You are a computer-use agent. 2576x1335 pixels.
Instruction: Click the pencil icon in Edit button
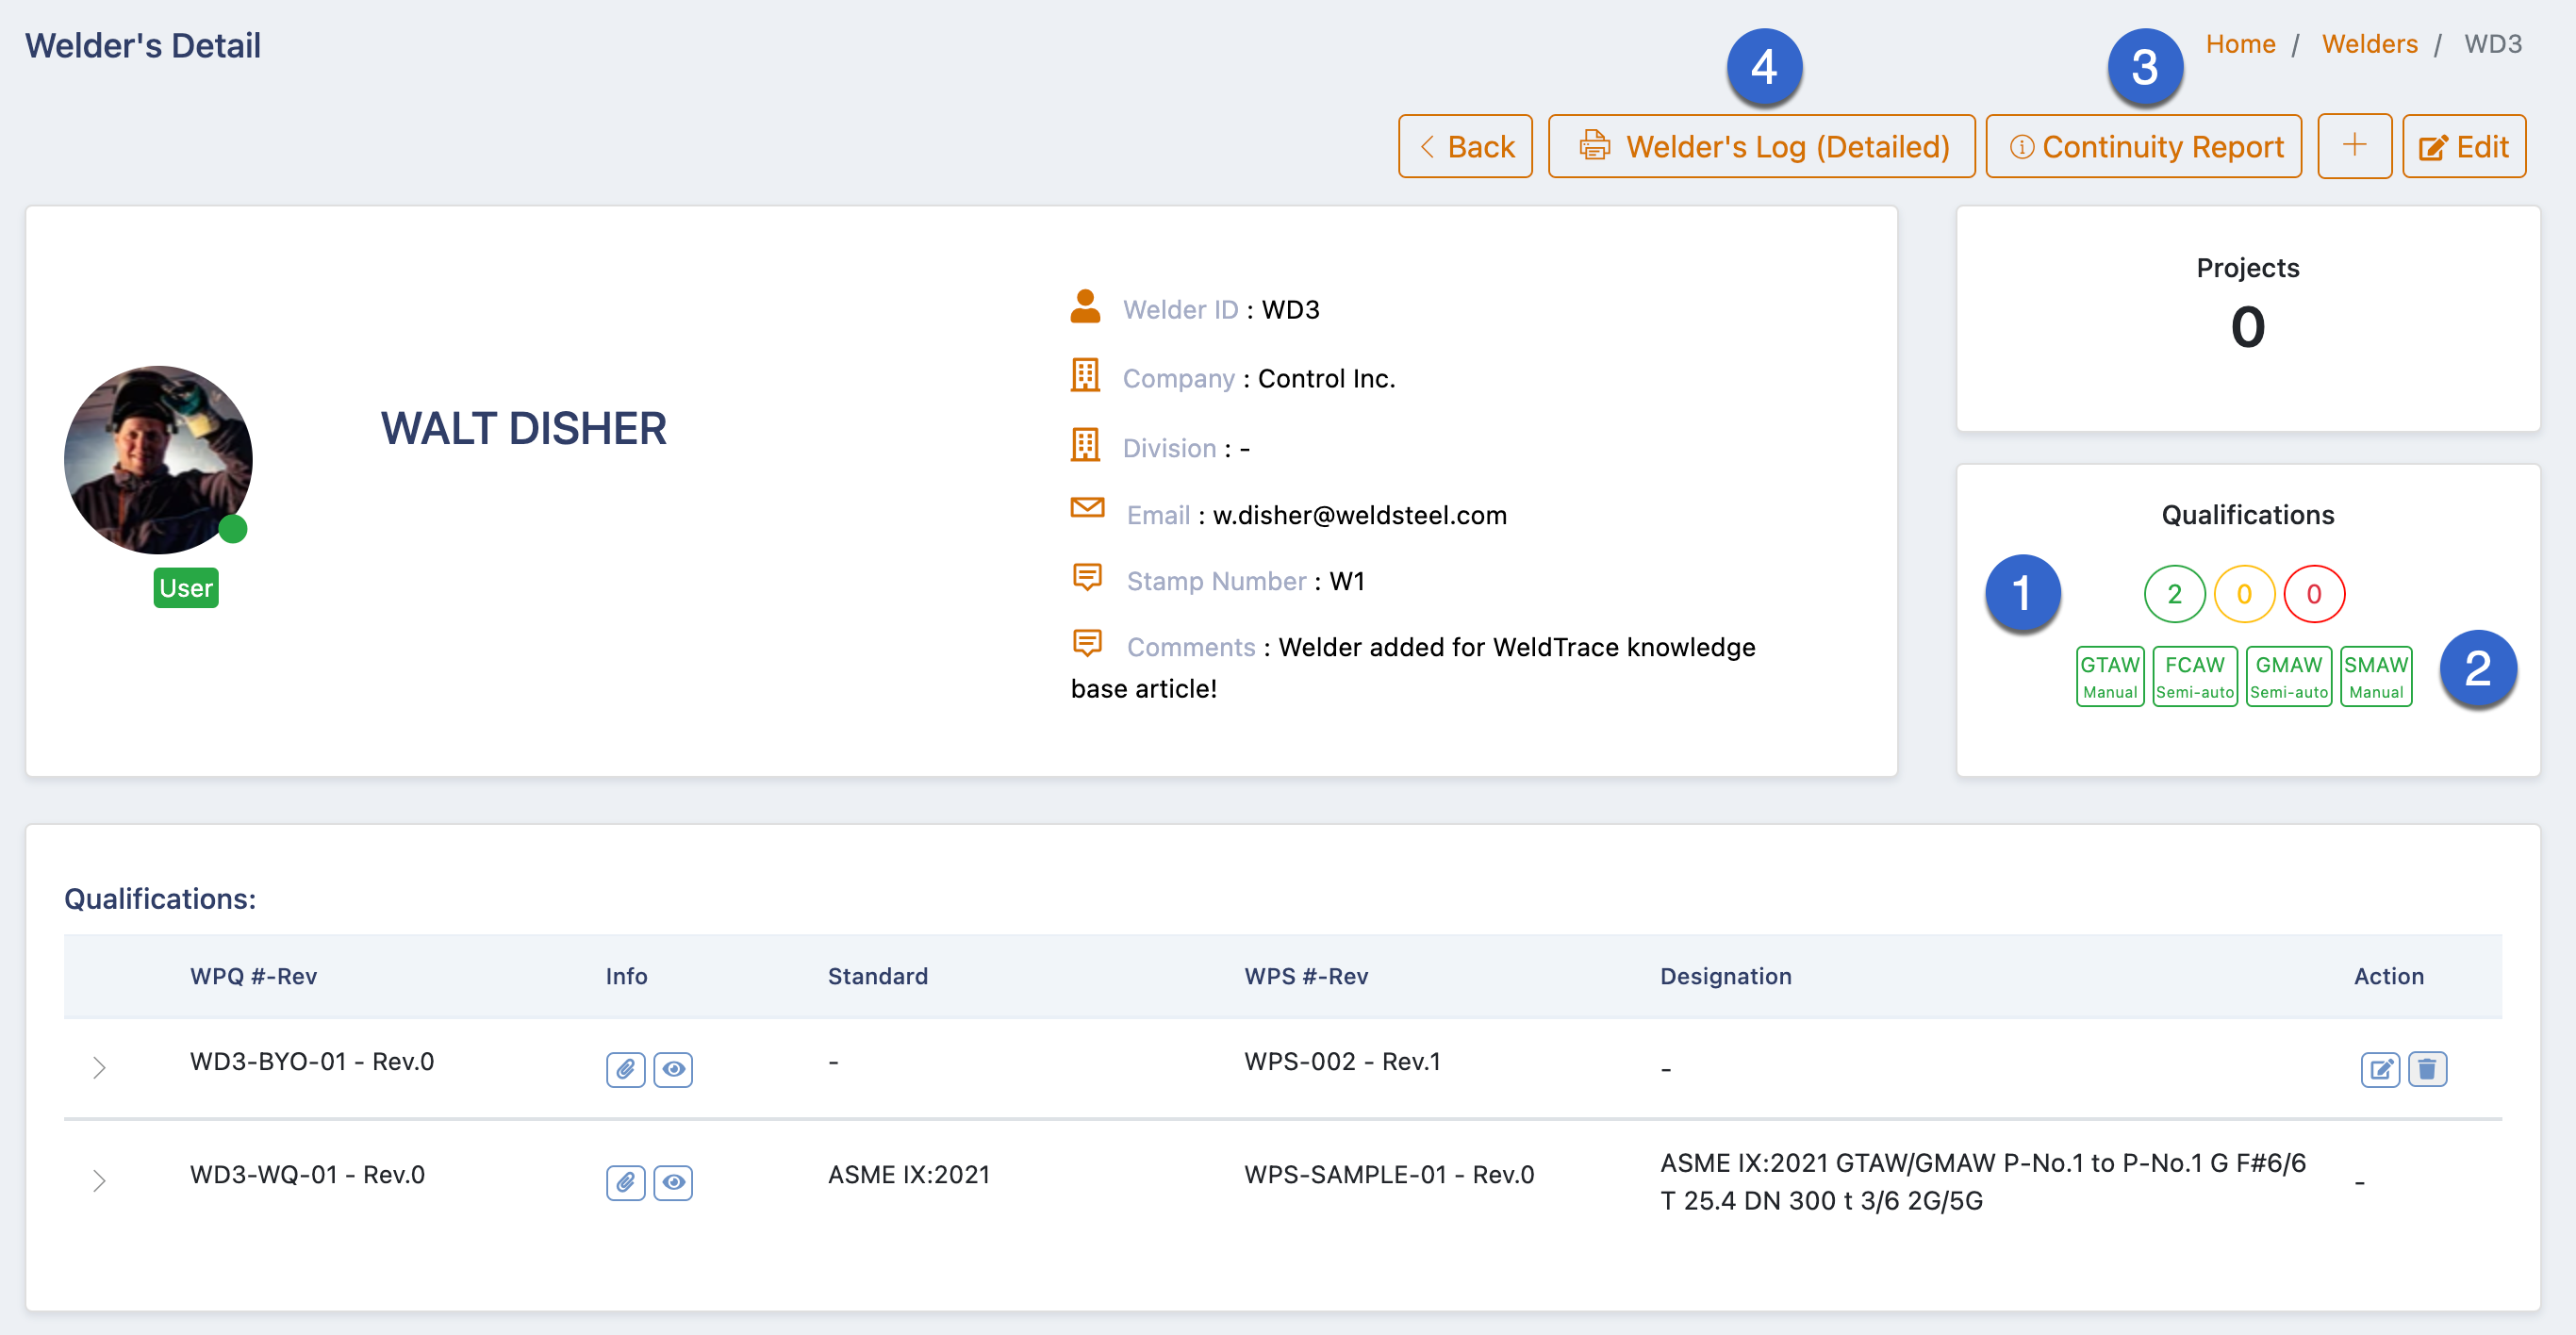click(x=2432, y=148)
